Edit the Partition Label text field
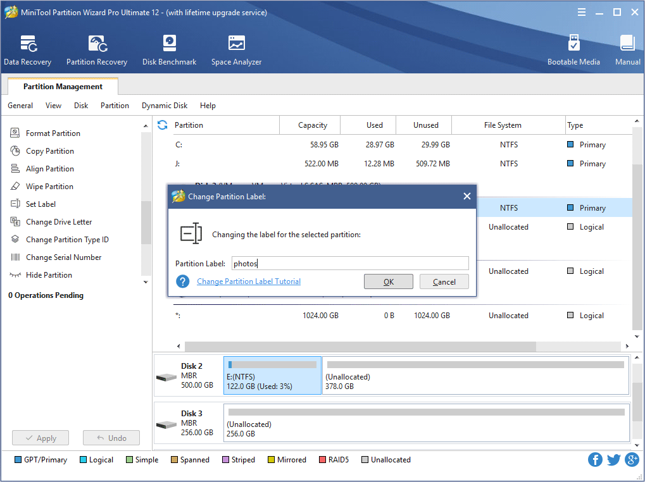This screenshot has height=482, width=645. [x=349, y=263]
